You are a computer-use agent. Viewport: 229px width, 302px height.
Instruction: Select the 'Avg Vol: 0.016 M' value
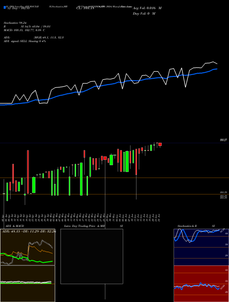[147, 8]
